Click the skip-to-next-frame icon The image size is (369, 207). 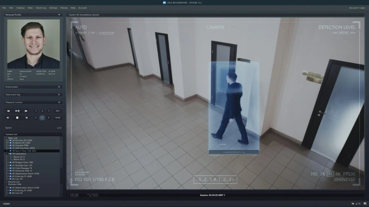pos(27,118)
